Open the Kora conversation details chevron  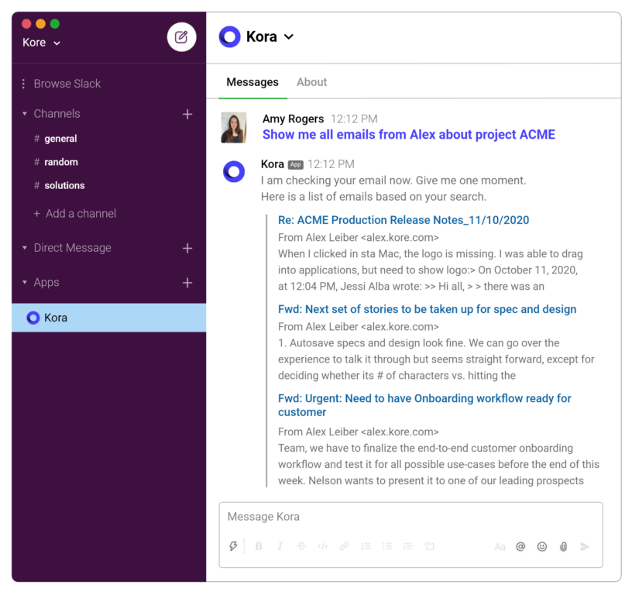coord(289,37)
